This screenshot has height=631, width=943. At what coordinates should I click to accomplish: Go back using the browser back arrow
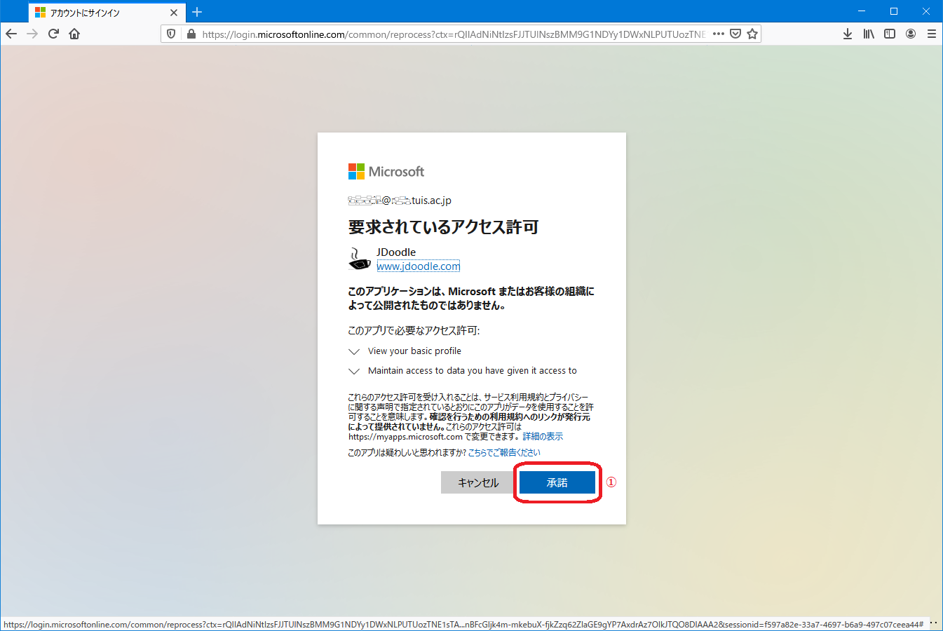[11, 34]
